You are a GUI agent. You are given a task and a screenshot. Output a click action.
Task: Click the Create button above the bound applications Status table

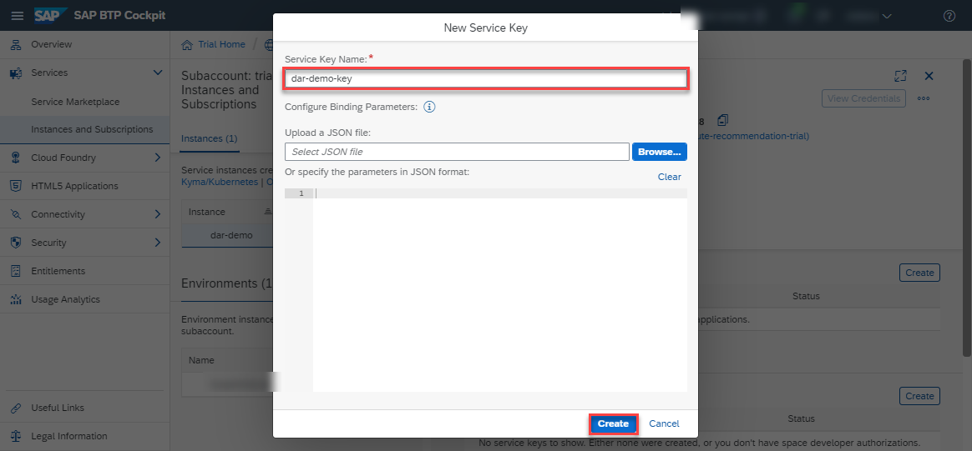tap(919, 273)
